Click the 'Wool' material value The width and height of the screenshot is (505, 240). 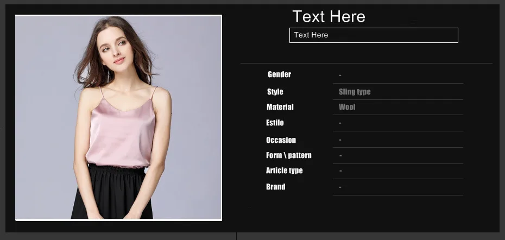coord(347,107)
